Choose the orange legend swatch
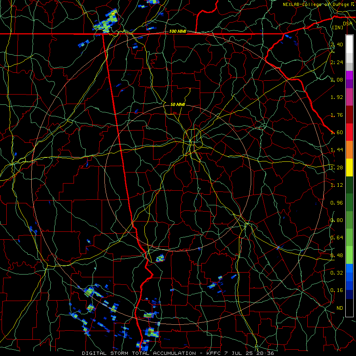 (x=349, y=150)
